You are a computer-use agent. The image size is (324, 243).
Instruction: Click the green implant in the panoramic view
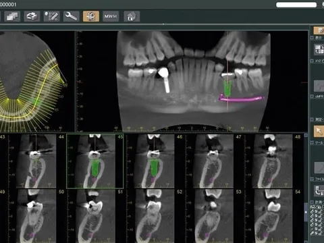click(227, 88)
